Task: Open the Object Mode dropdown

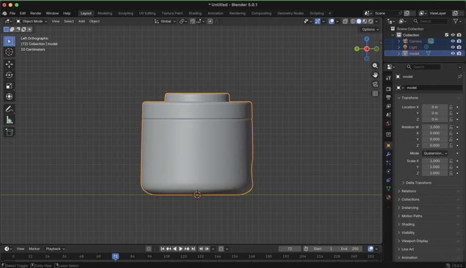Action: point(32,21)
